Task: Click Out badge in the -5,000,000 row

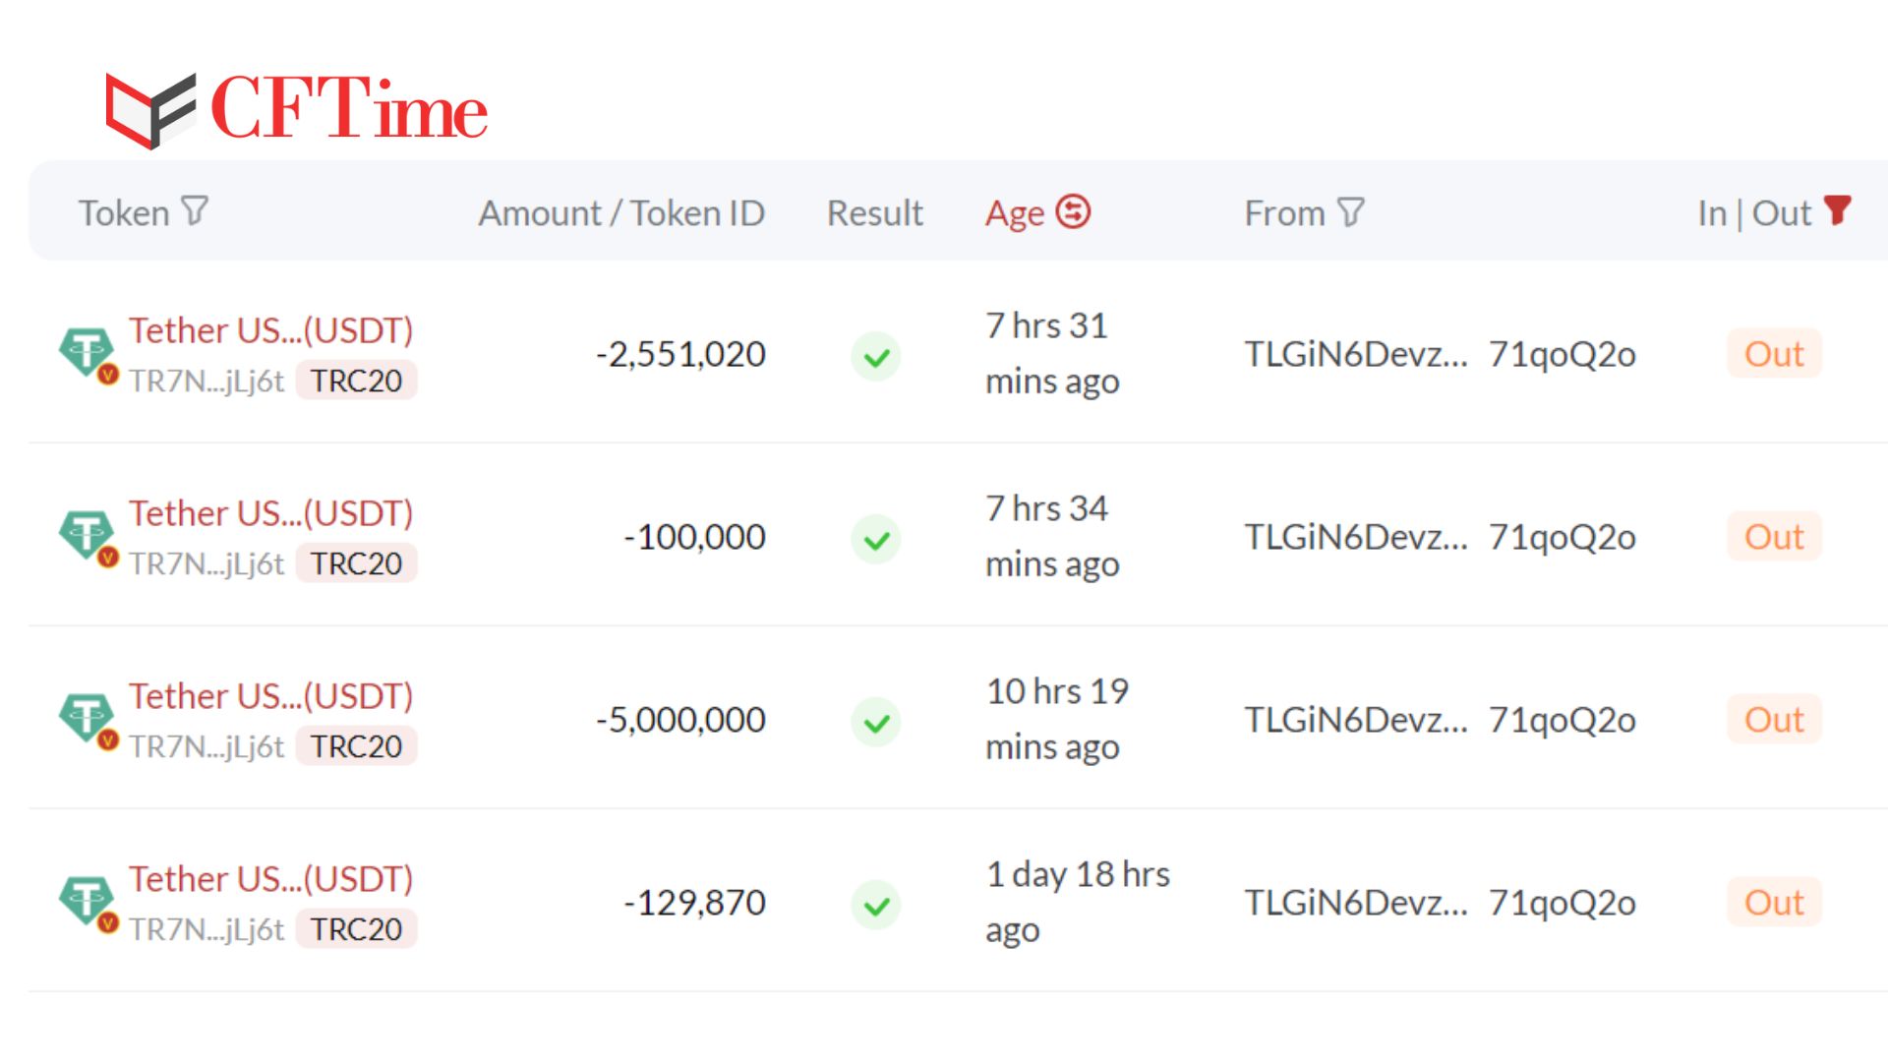Action: click(x=1774, y=720)
